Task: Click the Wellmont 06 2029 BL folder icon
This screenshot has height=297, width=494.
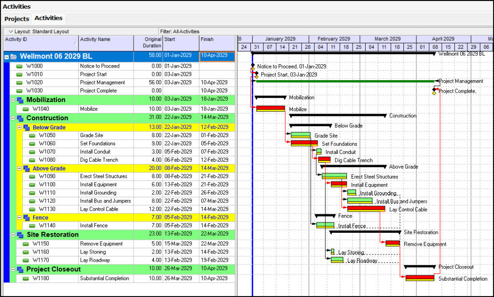Action: 13,57
